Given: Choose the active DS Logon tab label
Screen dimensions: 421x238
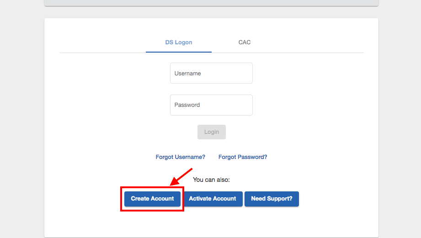Looking at the screenshot, I should coord(179,42).
